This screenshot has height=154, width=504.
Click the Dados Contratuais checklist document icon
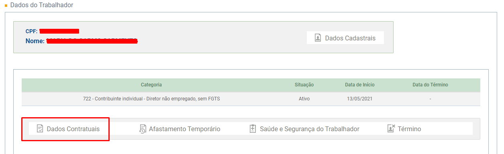click(x=40, y=129)
